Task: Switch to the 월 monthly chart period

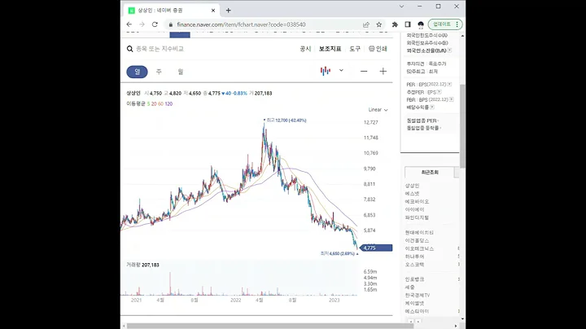Action: tap(181, 72)
